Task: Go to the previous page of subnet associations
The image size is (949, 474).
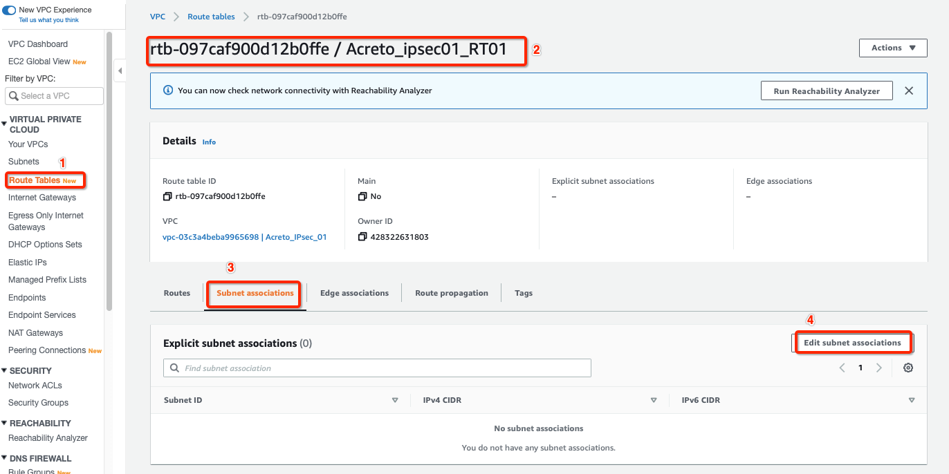Action: pos(842,368)
